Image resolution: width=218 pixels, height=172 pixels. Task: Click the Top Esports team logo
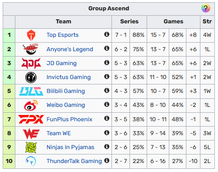coord(31,35)
